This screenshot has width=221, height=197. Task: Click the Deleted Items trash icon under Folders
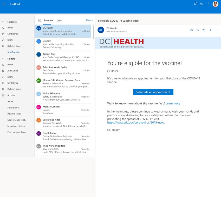(x=3, y=89)
